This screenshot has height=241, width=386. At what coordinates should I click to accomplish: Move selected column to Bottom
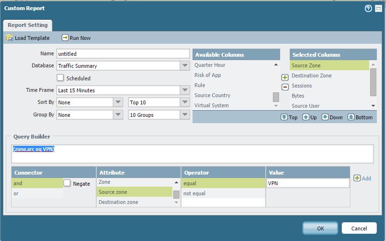(x=360, y=117)
